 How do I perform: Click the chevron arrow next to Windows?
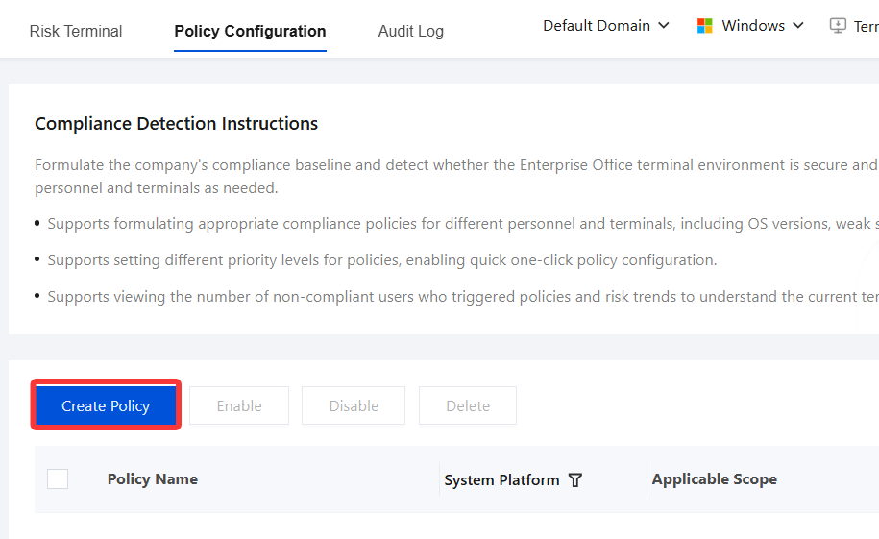click(798, 26)
